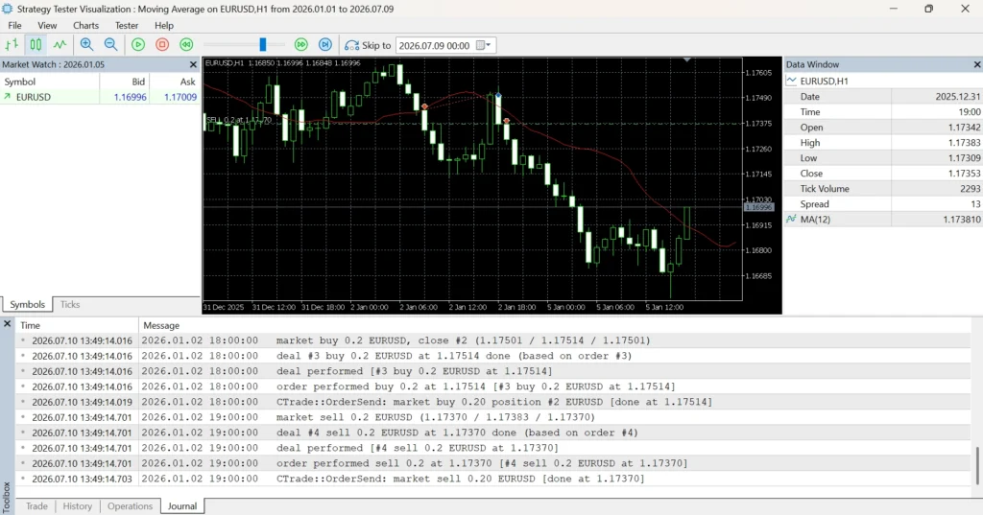983x515 pixels.
Task: Close the Data Window panel
Action: pyautogui.click(x=976, y=64)
